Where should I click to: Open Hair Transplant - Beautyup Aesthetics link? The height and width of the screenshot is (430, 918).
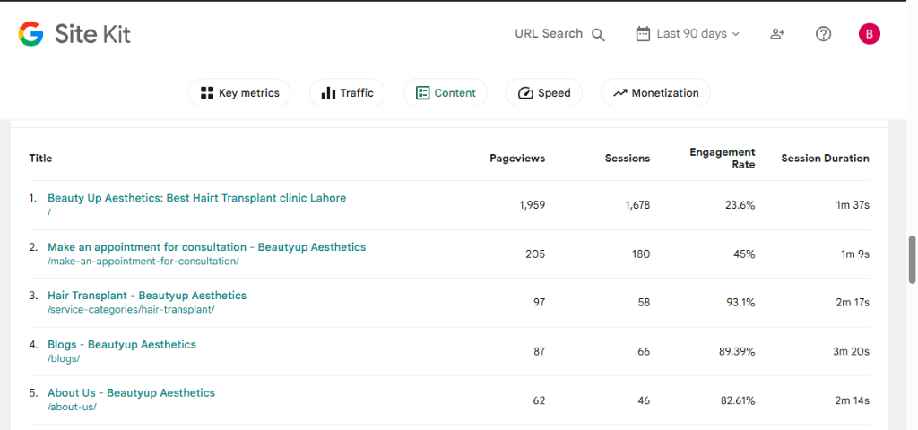[x=147, y=296]
